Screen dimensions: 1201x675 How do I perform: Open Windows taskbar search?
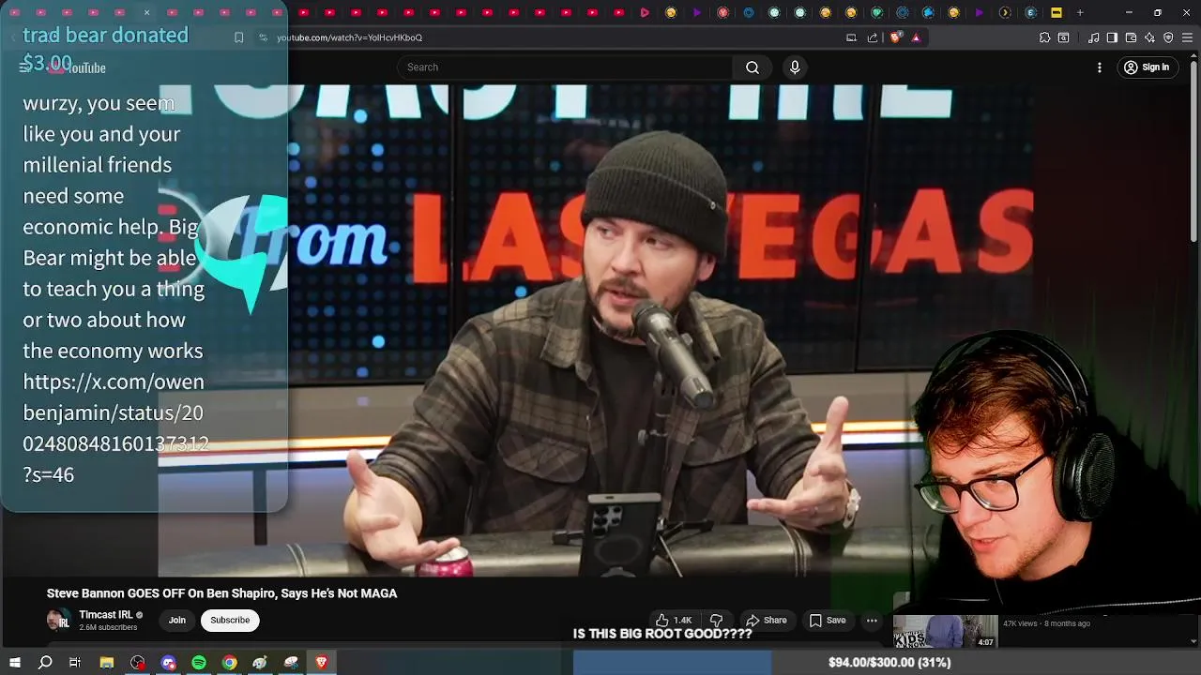tap(45, 662)
